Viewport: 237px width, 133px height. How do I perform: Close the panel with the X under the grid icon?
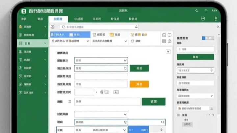(218, 27)
